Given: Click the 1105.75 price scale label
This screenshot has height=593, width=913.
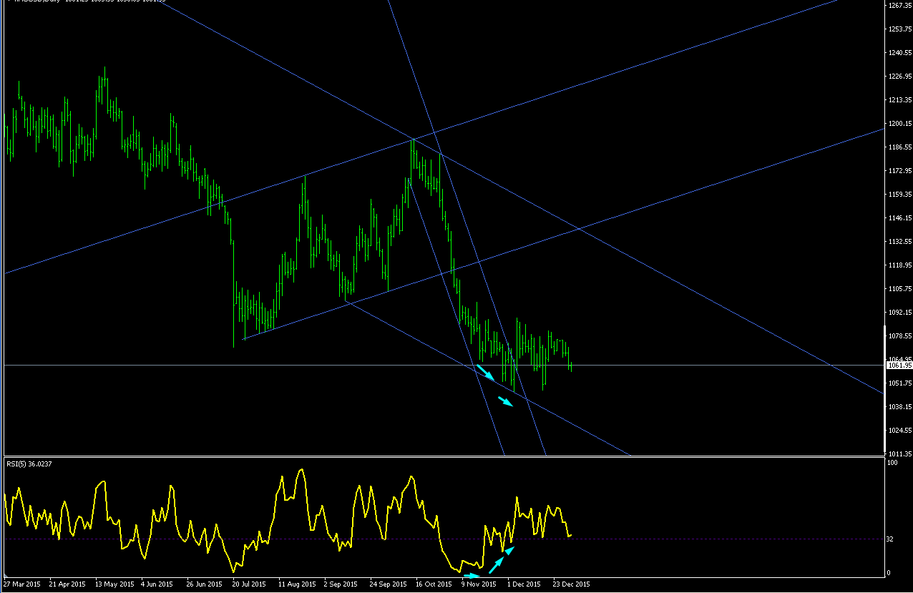Looking at the screenshot, I should (899, 289).
